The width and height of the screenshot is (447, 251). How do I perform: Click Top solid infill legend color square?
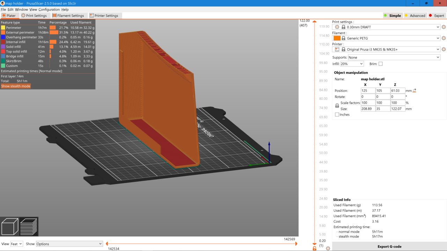point(3,52)
